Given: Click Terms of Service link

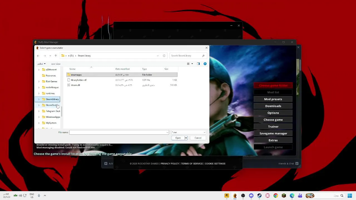Looking at the screenshot, I should [x=192, y=164].
